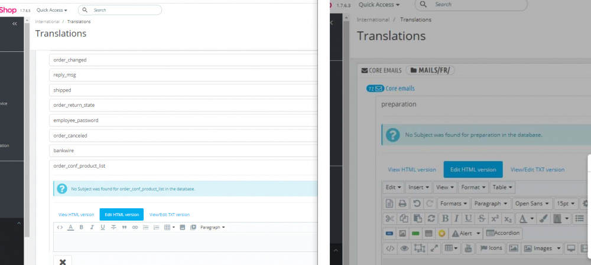The height and width of the screenshot is (265, 591).
Task: Open Paragraph dropdown in left editor
Action: click(213, 227)
